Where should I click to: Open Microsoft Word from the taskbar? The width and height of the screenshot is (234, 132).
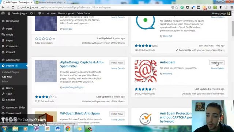click(x=57, y=129)
